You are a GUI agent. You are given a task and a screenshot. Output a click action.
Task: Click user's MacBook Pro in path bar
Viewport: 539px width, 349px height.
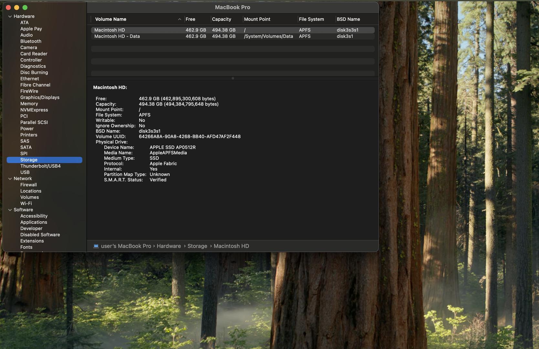pyautogui.click(x=126, y=246)
